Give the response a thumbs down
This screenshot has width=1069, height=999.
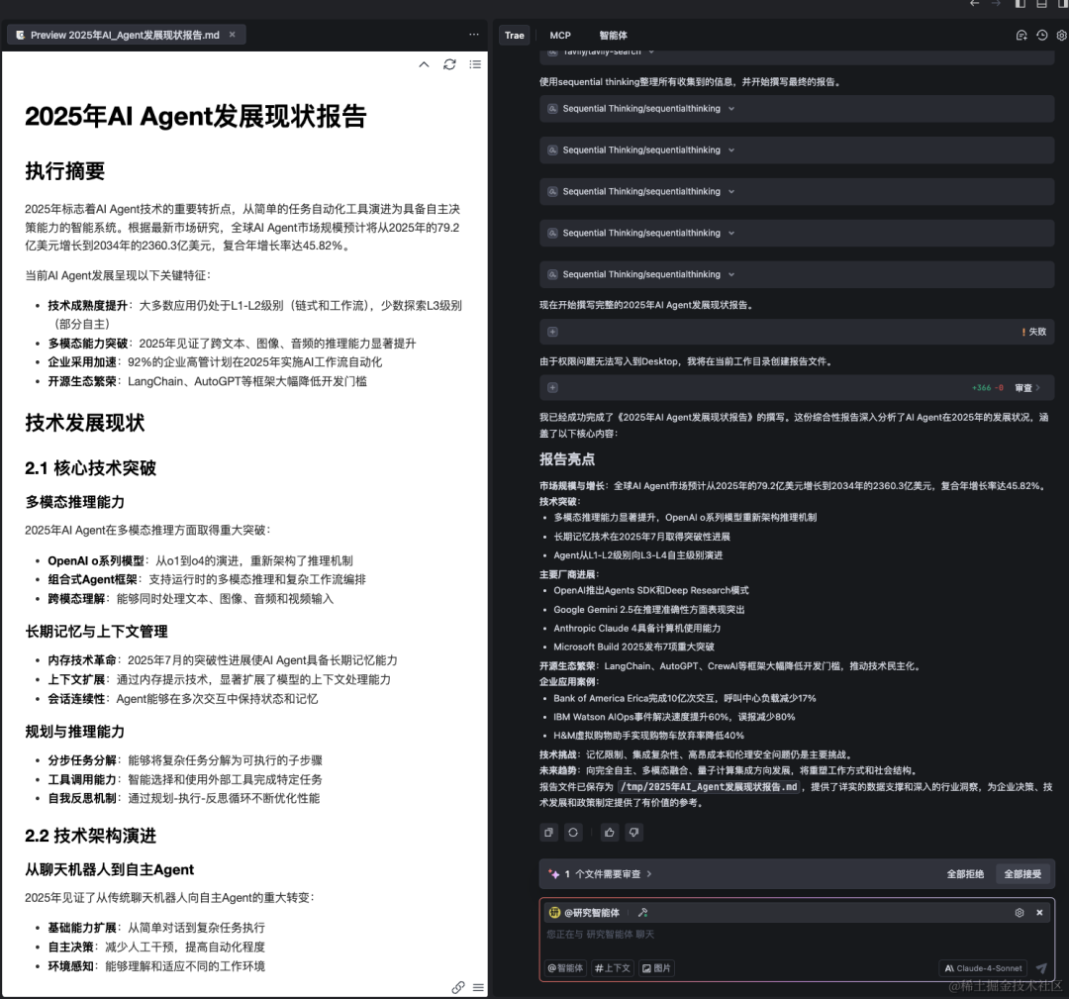(x=634, y=832)
